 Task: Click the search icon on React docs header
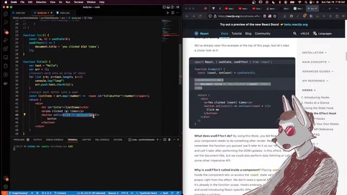pyautogui.click(x=294, y=34)
